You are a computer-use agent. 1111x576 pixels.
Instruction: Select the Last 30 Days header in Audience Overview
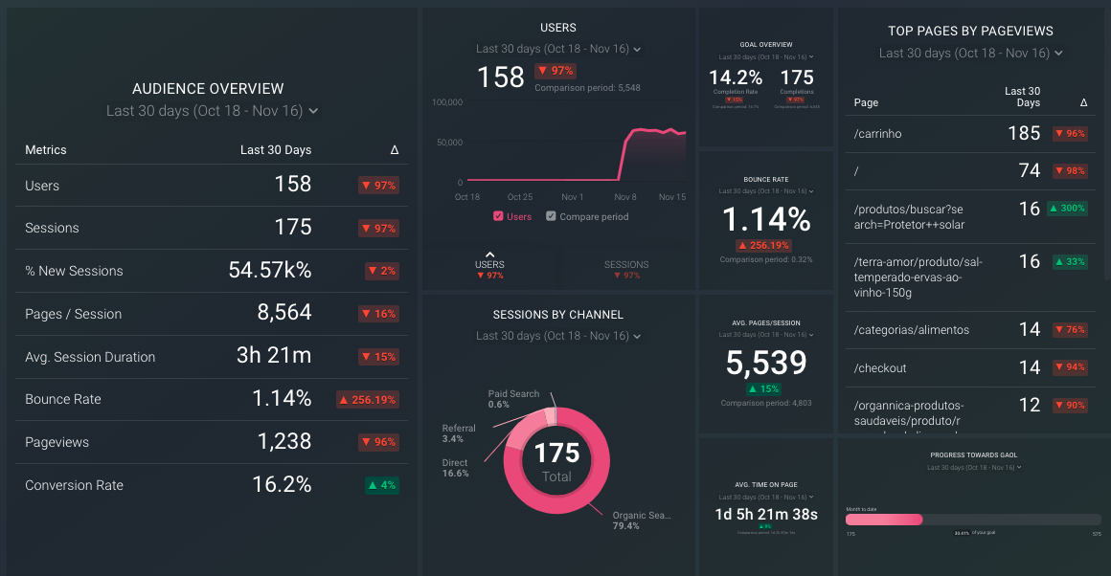point(276,150)
